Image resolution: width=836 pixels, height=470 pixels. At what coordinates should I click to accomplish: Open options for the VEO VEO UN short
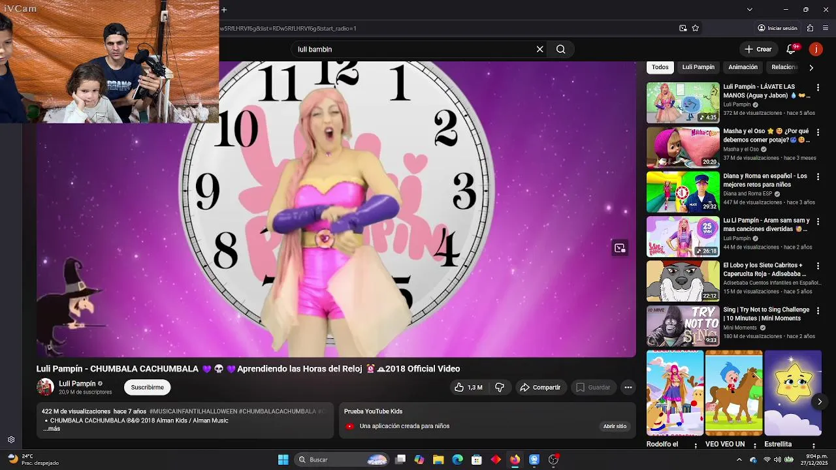755,446
